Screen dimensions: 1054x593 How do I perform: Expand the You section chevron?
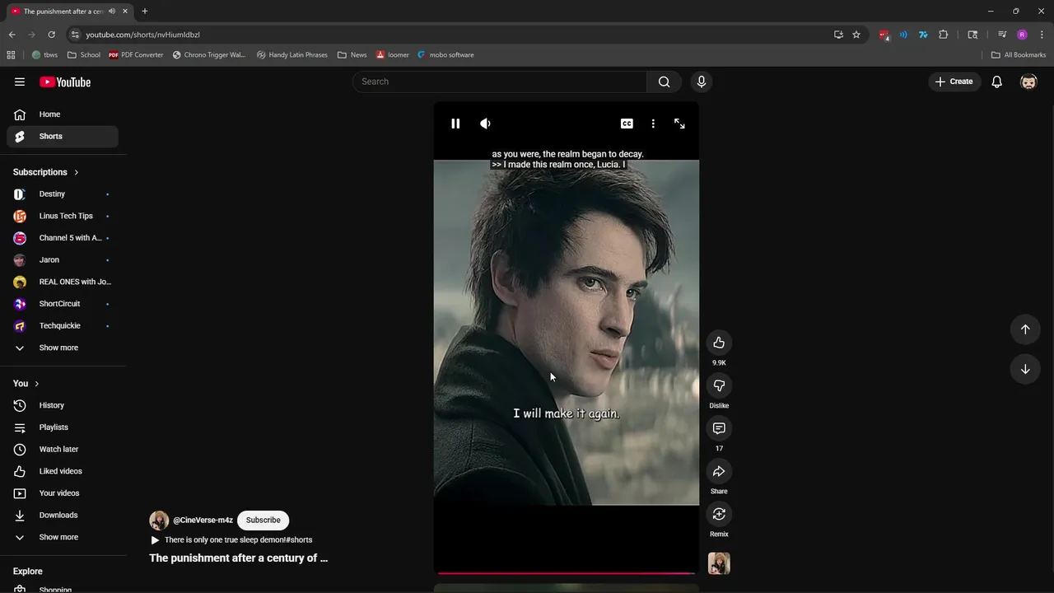pyautogui.click(x=36, y=384)
